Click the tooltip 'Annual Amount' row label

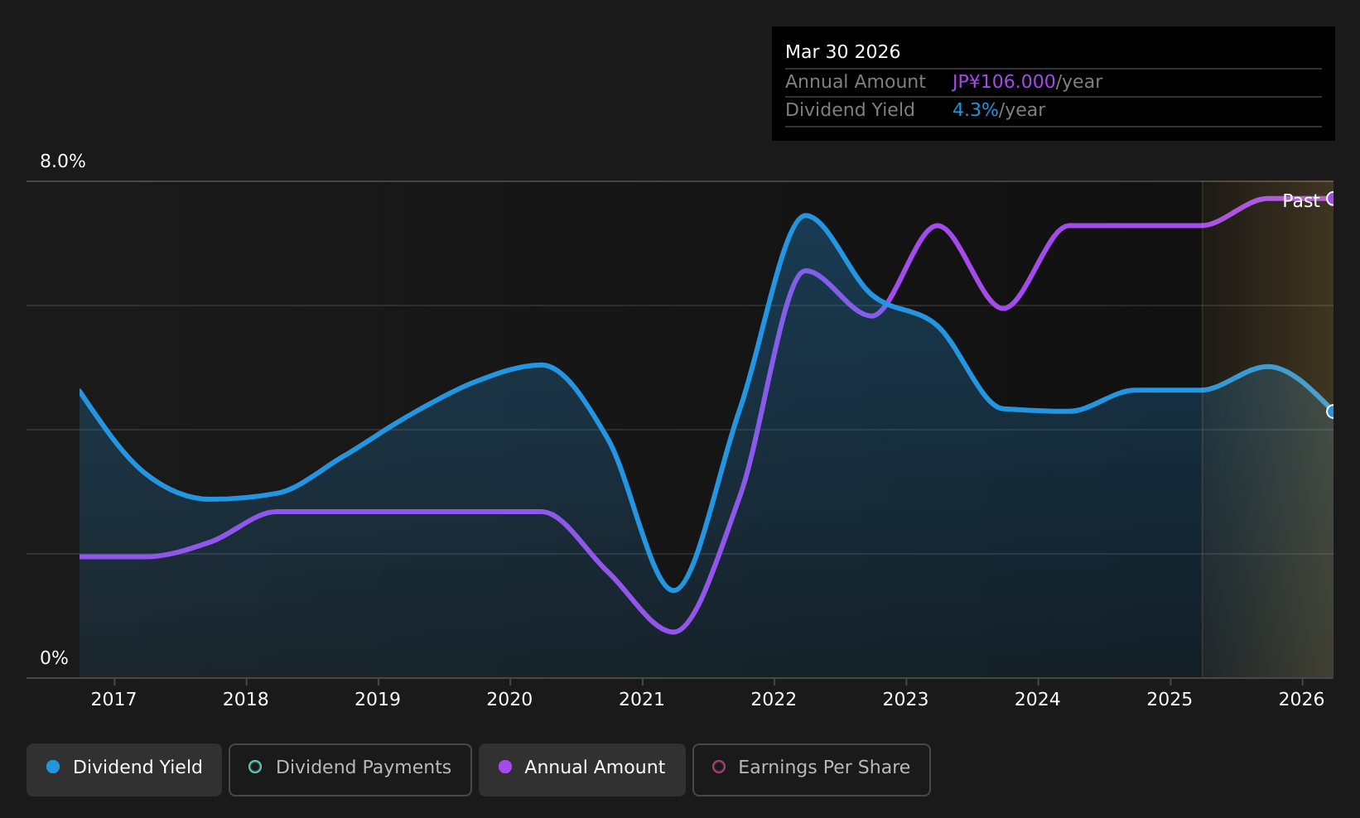(856, 82)
